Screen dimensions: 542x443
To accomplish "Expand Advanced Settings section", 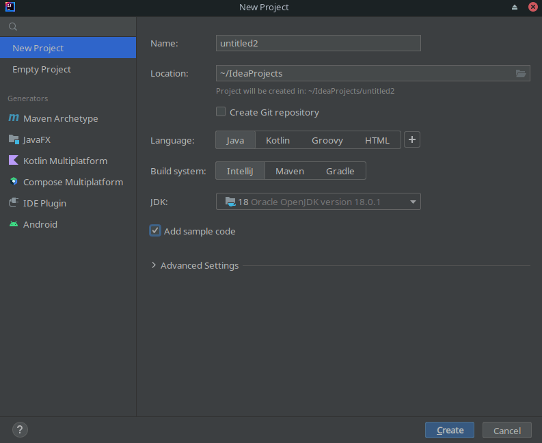I will click(154, 265).
